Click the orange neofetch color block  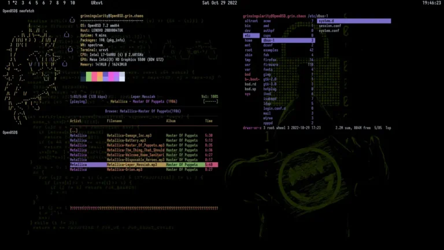pos(99,76)
